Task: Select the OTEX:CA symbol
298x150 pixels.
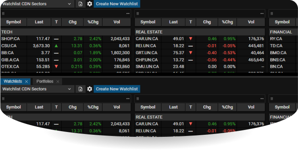Action: click(x=10, y=67)
